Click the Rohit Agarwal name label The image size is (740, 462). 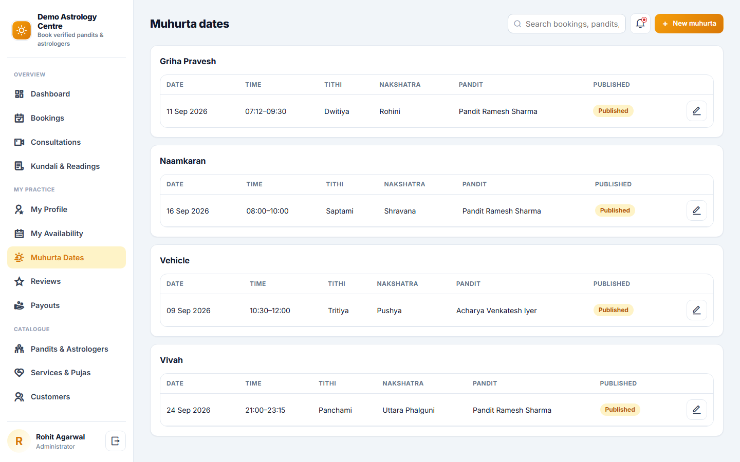[x=60, y=437]
